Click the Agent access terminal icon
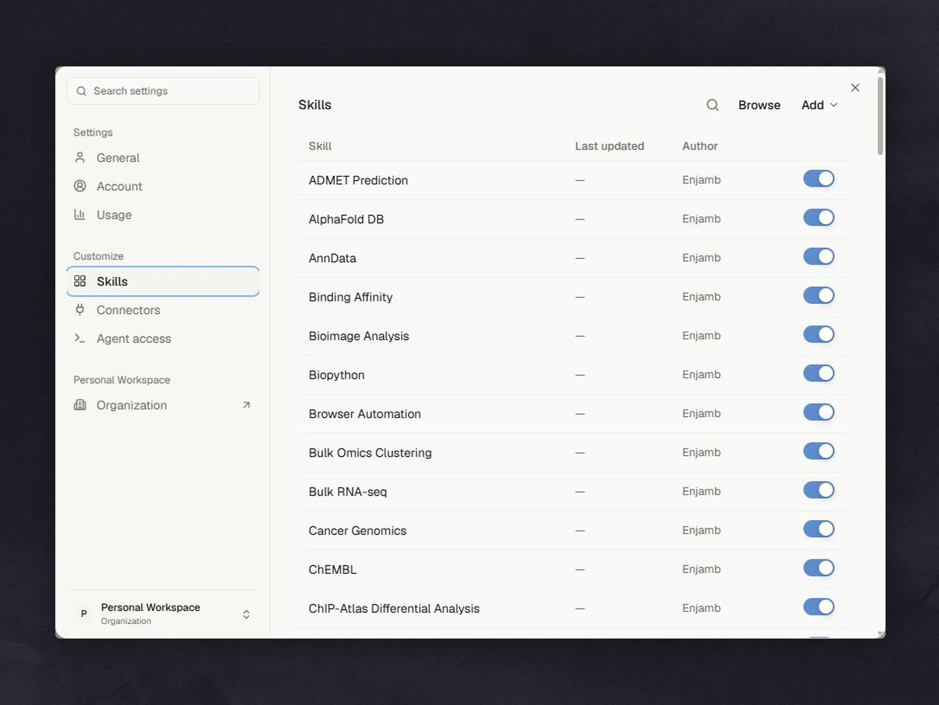The width and height of the screenshot is (939, 705). (x=80, y=338)
